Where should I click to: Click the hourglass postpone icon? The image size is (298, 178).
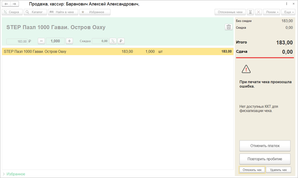(250, 12)
